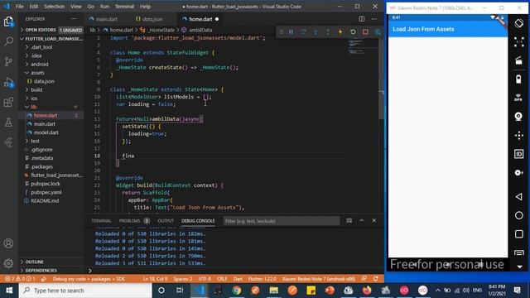Click the Spaces: 2 indentation indicator
530x298 pixels.
(182, 279)
